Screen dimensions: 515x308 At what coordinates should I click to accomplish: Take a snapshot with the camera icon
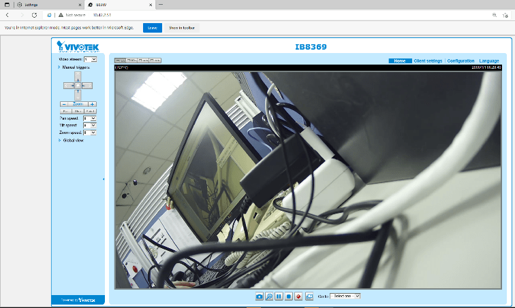coord(260,296)
